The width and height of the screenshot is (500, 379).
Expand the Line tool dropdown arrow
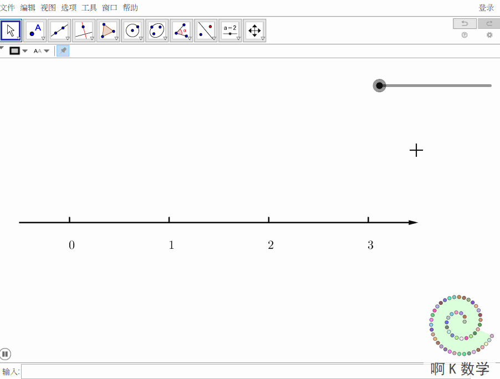pyautogui.click(x=68, y=38)
